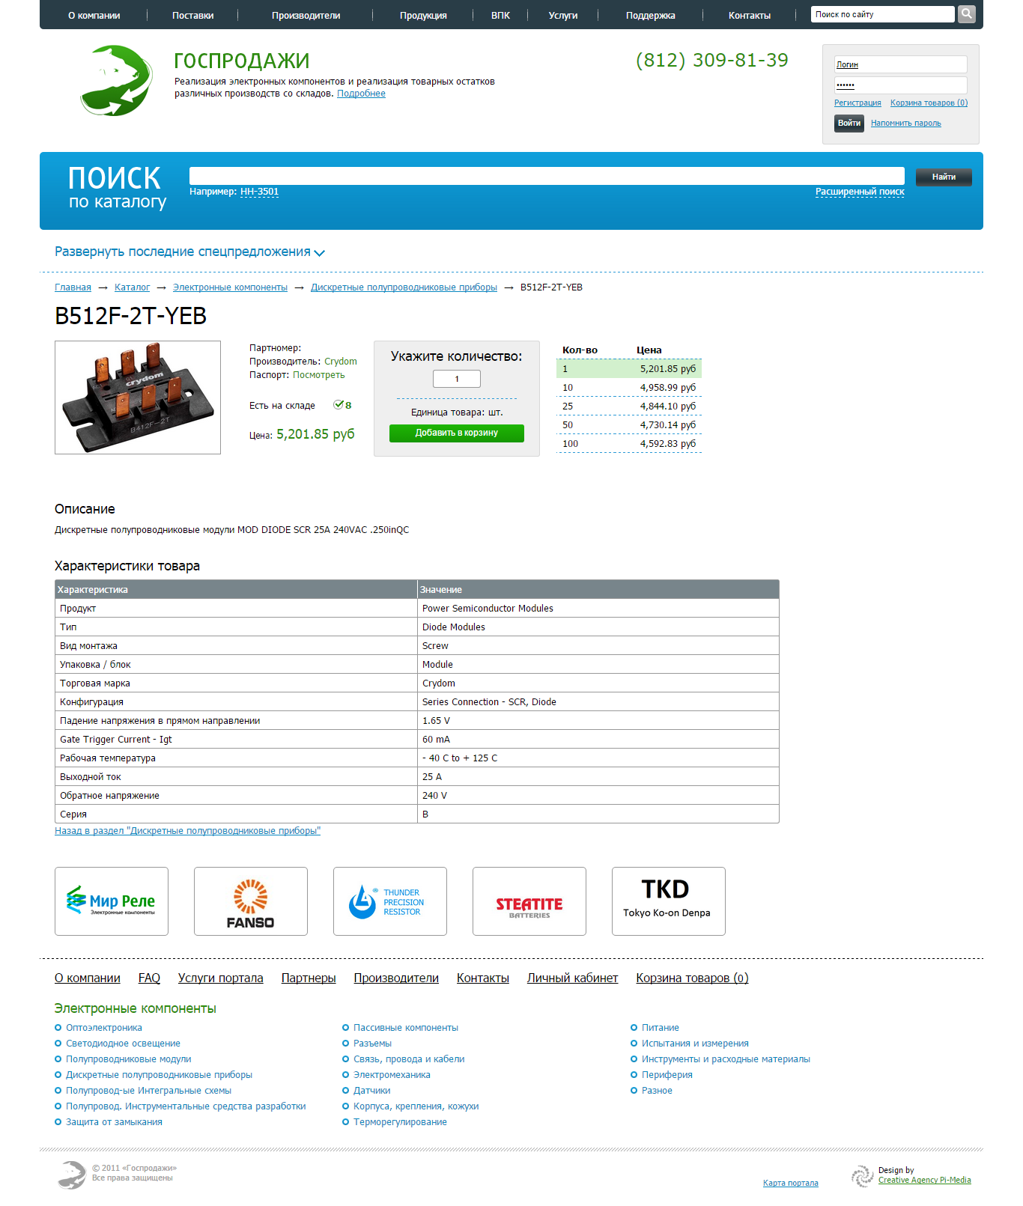Open the Поддержка menu item
Screen dimensions: 1023x1206
[651, 16]
